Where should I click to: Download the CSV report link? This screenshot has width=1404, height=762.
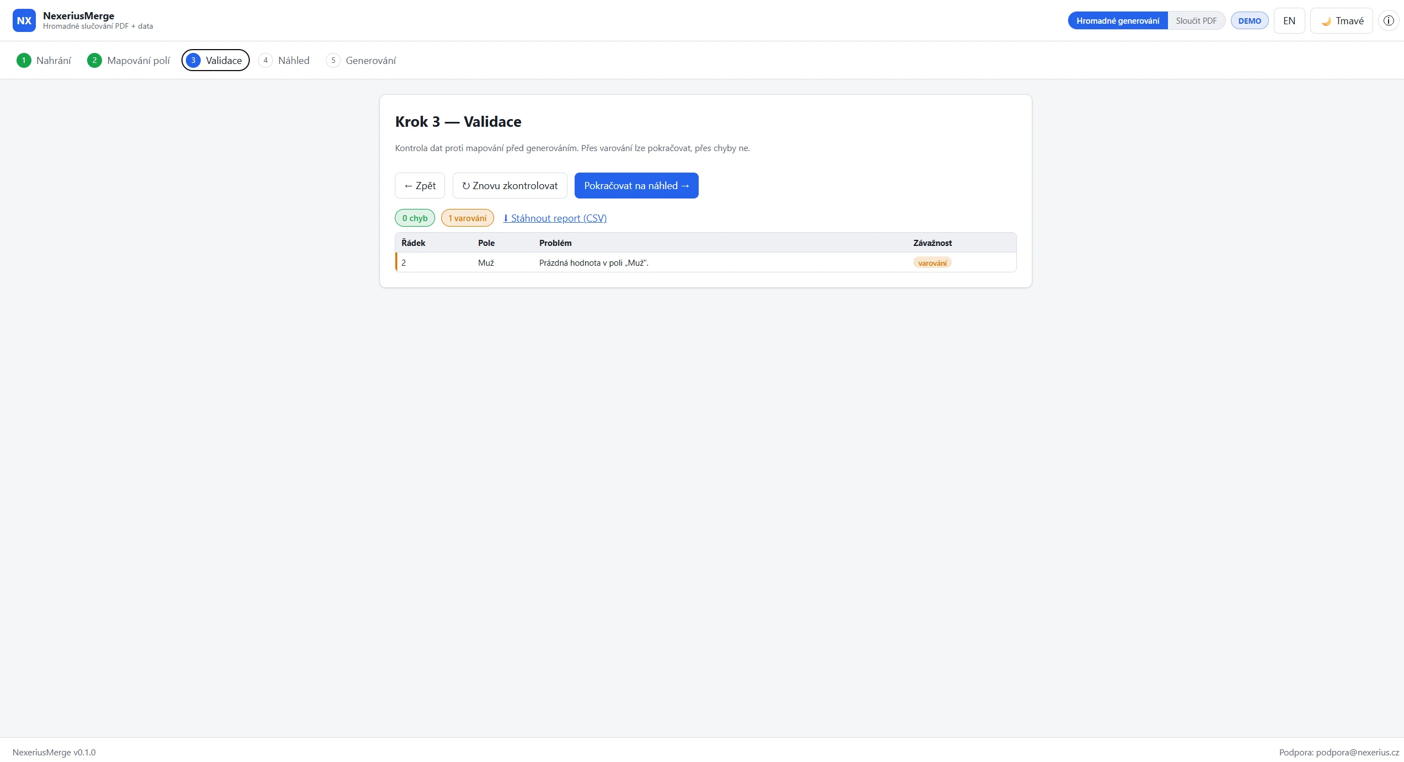tap(555, 218)
